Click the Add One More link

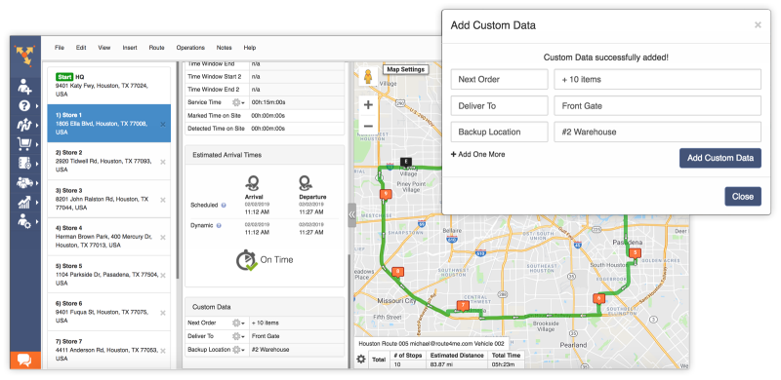(477, 154)
